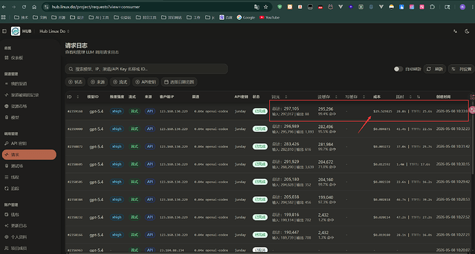Click the cost value $0.012592
The height and width of the screenshot is (254, 475).
coord(381,165)
